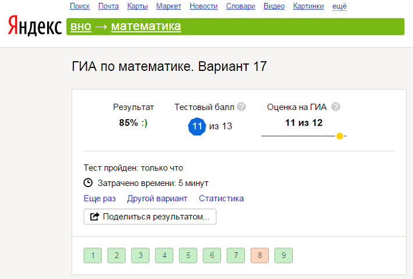Go to Карты in top navigation

137,6
